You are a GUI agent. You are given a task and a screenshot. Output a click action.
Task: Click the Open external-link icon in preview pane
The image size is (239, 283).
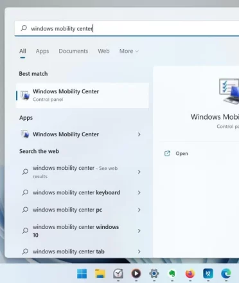point(167,154)
